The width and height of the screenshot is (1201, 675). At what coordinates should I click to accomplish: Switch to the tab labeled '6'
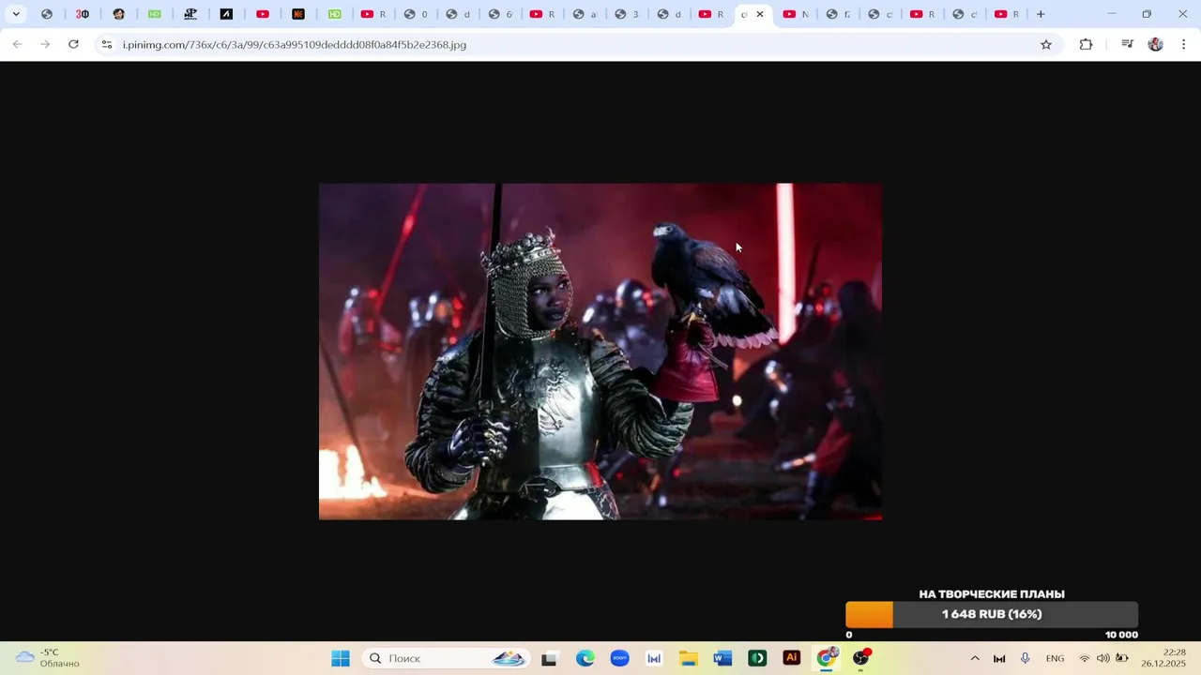[501, 14]
